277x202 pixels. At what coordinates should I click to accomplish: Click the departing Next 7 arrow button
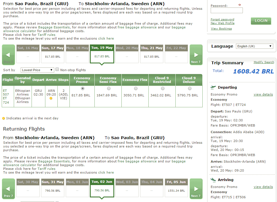tap(196, 55)
